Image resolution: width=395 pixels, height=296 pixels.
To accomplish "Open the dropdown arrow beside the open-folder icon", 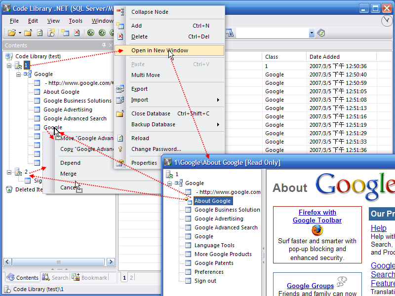I will tap(20, 33).
